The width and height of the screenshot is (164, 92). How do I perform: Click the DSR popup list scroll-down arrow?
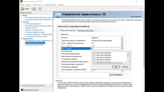point(128,61)
